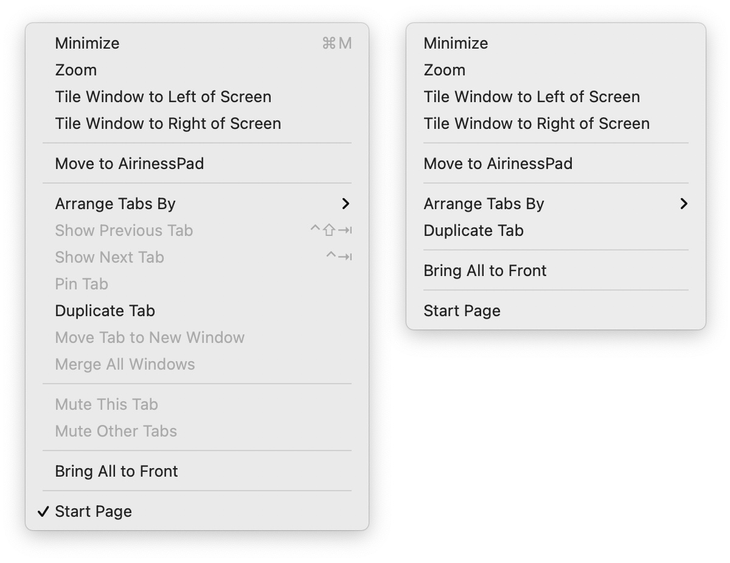Select Start Page in the right menu
Image resolution: width=730 pixels, height=563 pixels.
(556, 311)
